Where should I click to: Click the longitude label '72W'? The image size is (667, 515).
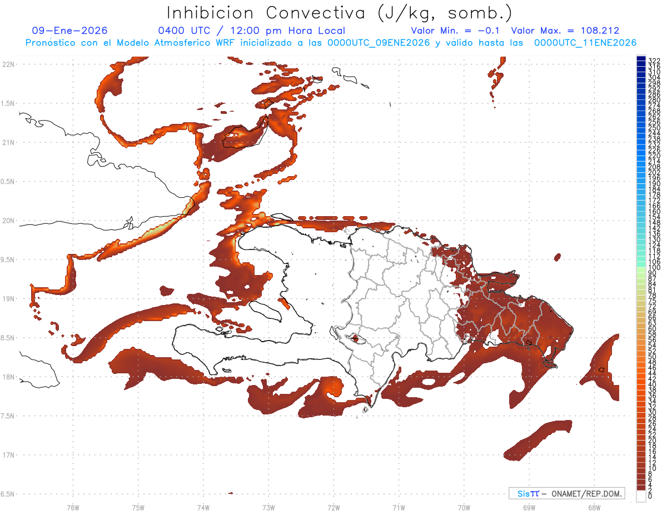coord(333,507)
